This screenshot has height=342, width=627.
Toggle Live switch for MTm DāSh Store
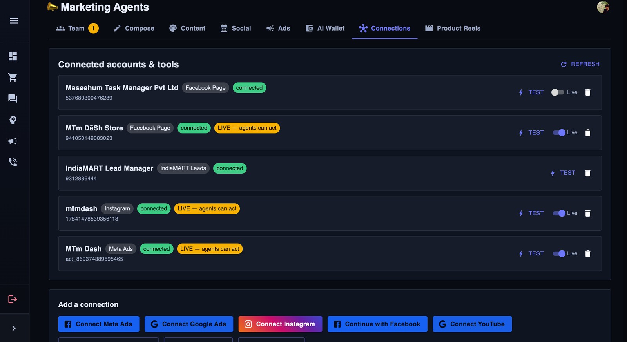click(559, 133)
